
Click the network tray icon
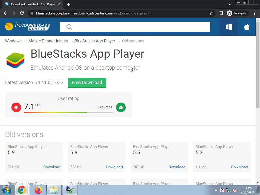pos(228,190)
